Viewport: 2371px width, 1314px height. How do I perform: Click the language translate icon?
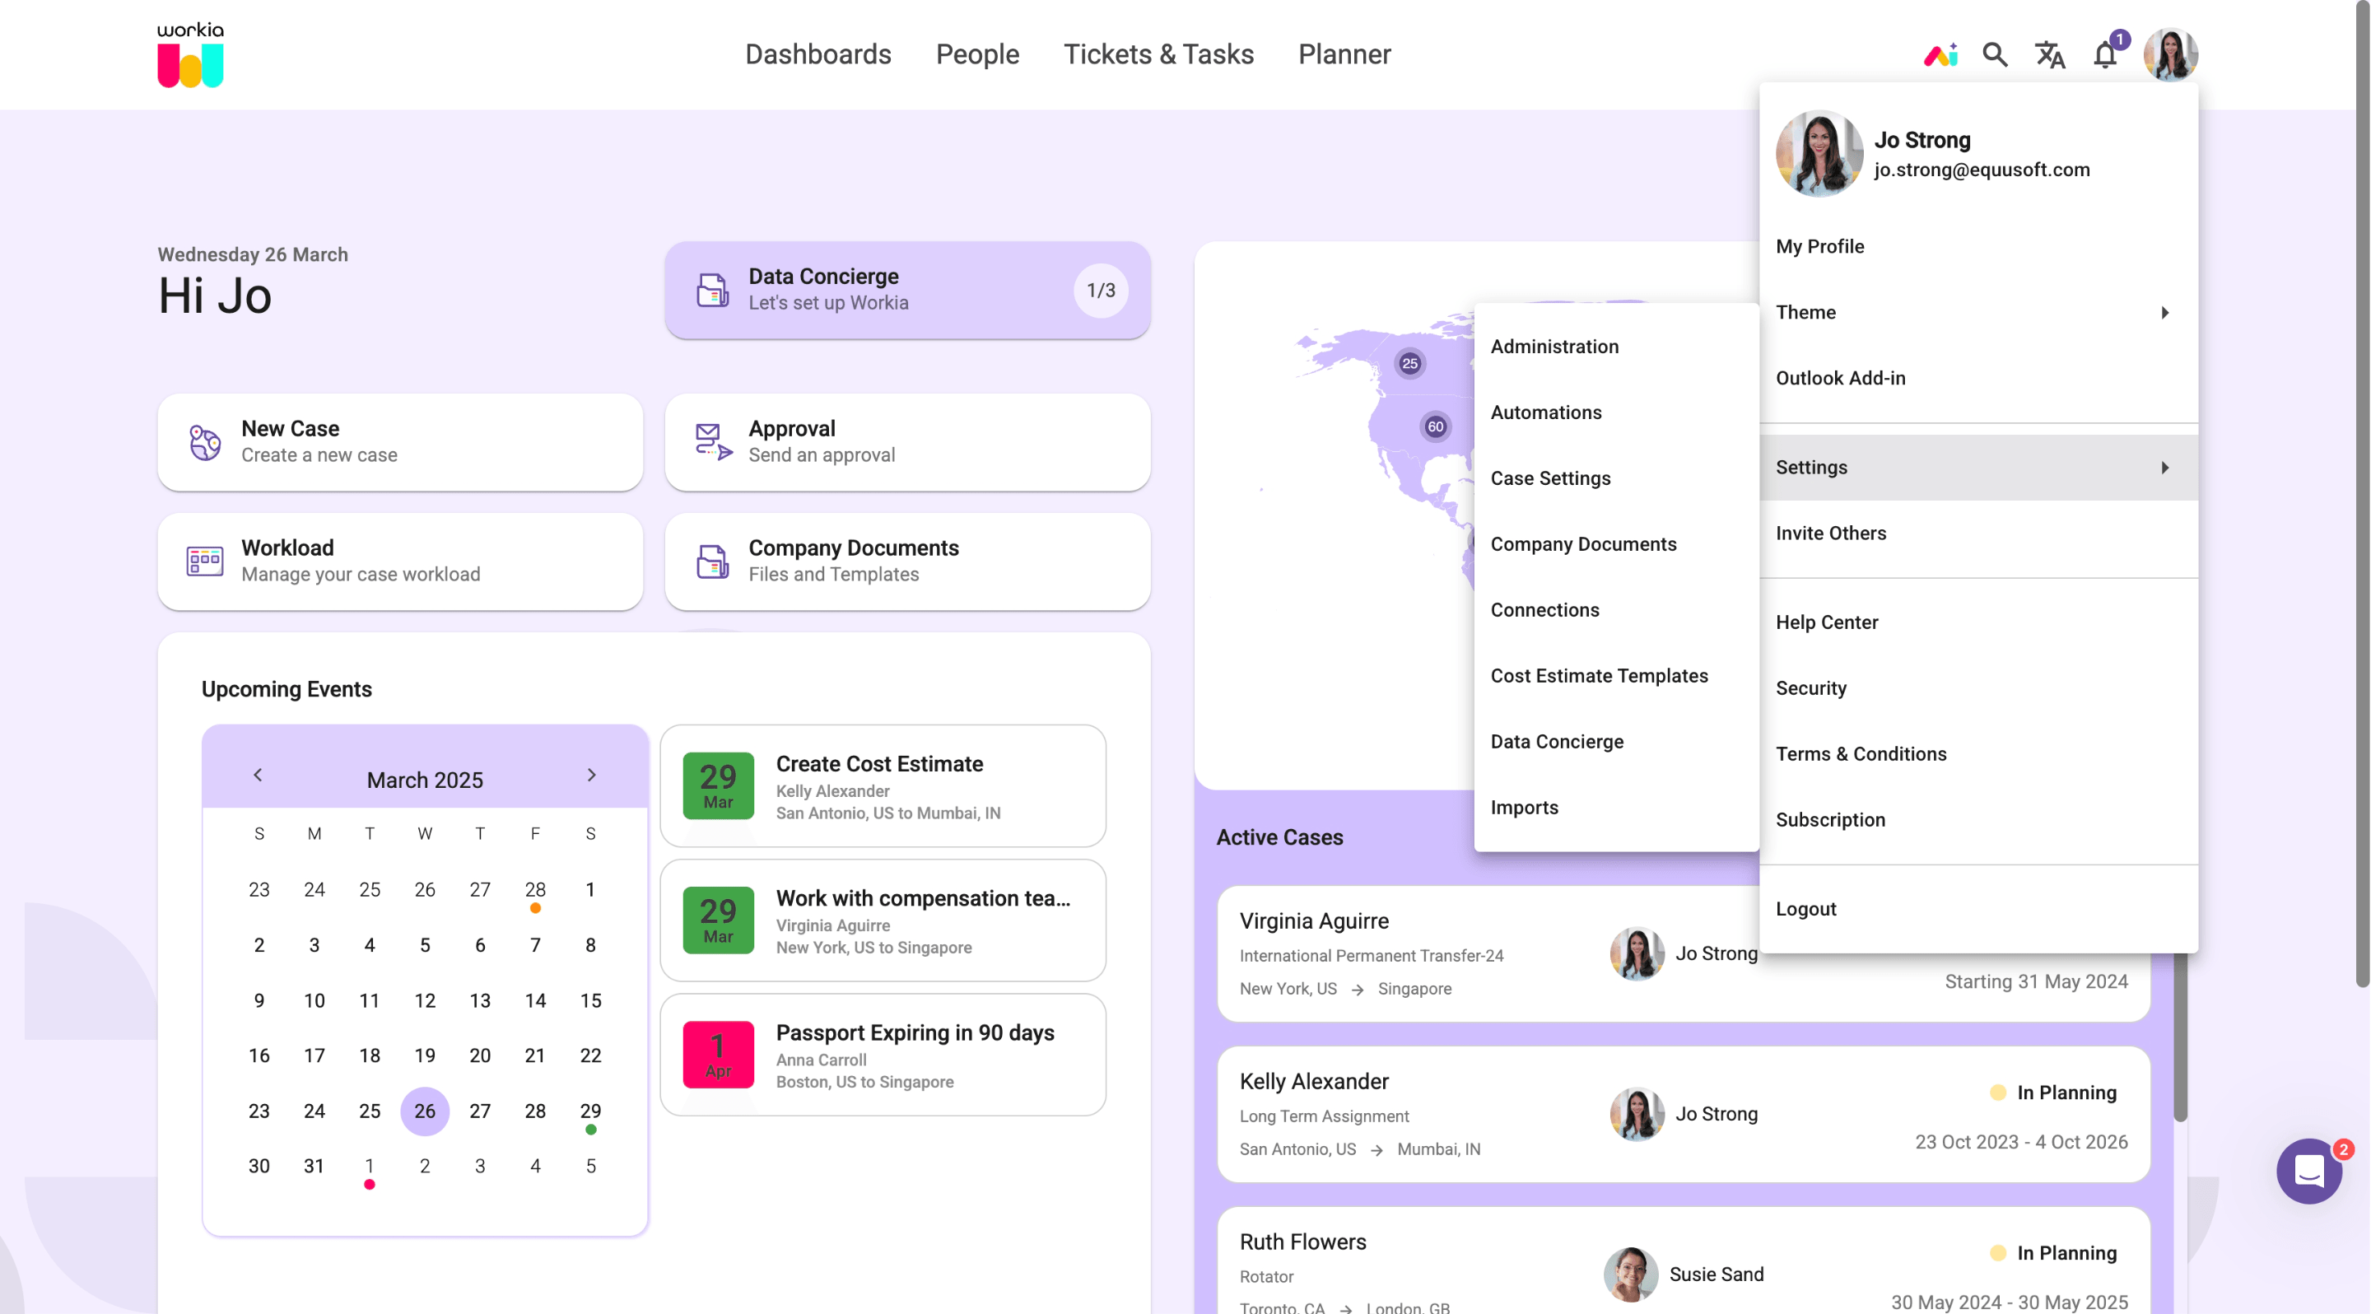coord(2050,55)
